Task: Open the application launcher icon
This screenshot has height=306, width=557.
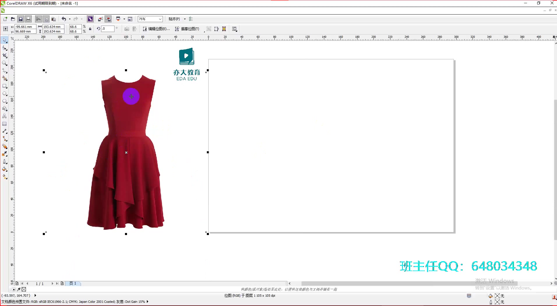Action: (118, 19)
